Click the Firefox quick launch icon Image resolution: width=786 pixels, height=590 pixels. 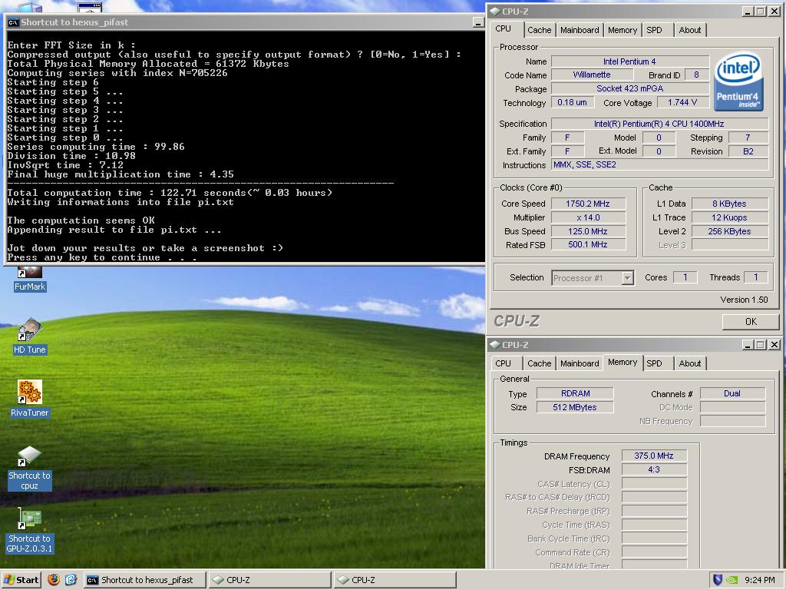(x=54, y=579)
